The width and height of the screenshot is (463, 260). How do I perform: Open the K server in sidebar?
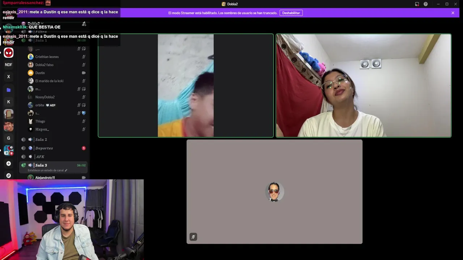pyautogui.click(x=9, y=102)
